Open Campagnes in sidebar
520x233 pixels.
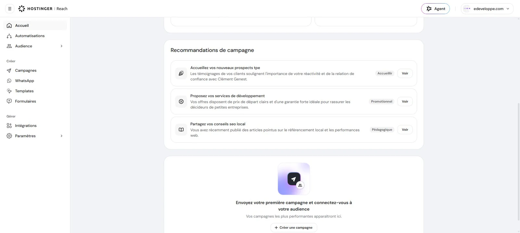tap(35, 70)
